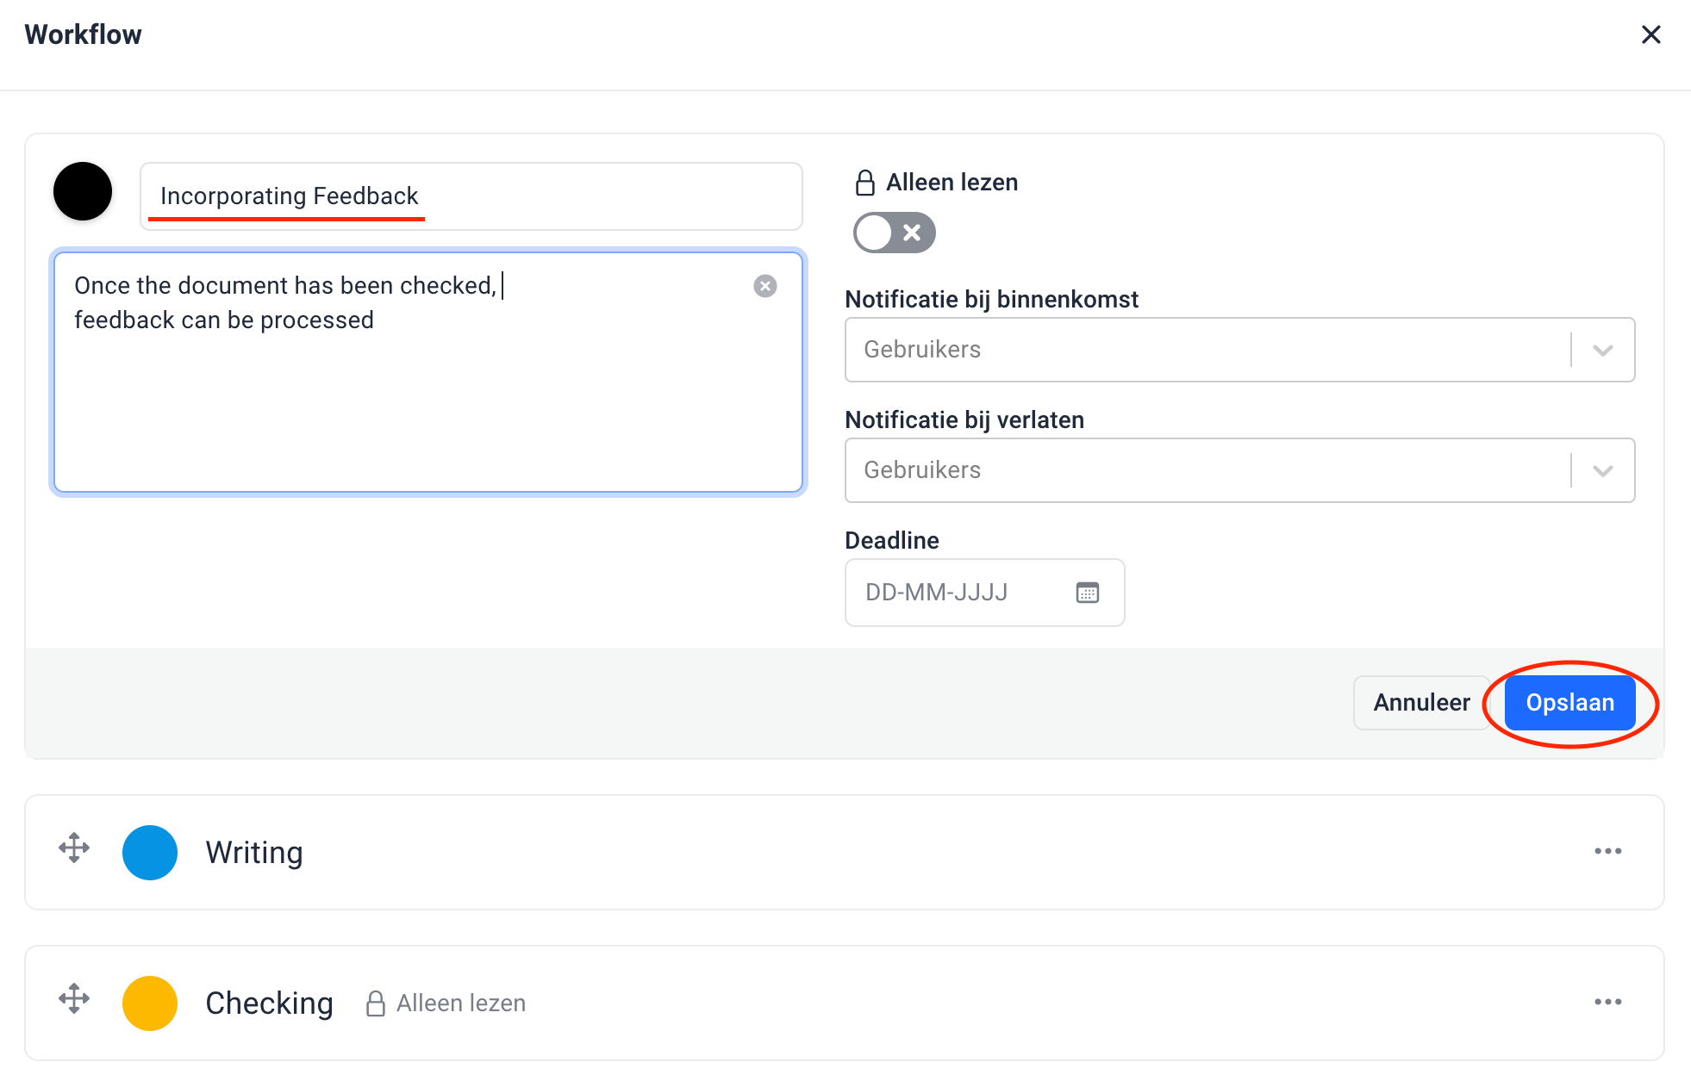This screenshot has height=1087, width=1691.
Task: Open the deadline calendar picker icon
Action: coord(1087,593)
